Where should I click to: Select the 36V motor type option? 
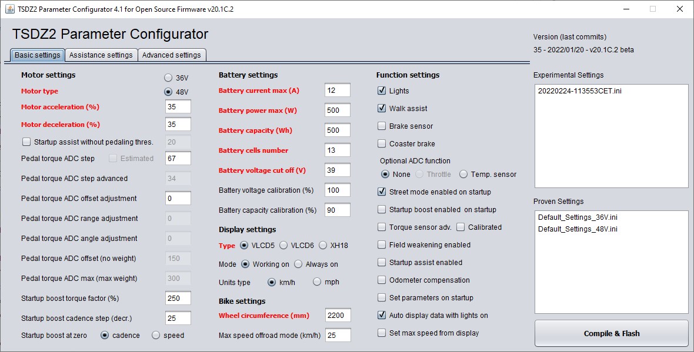click(x=169, y=78)
